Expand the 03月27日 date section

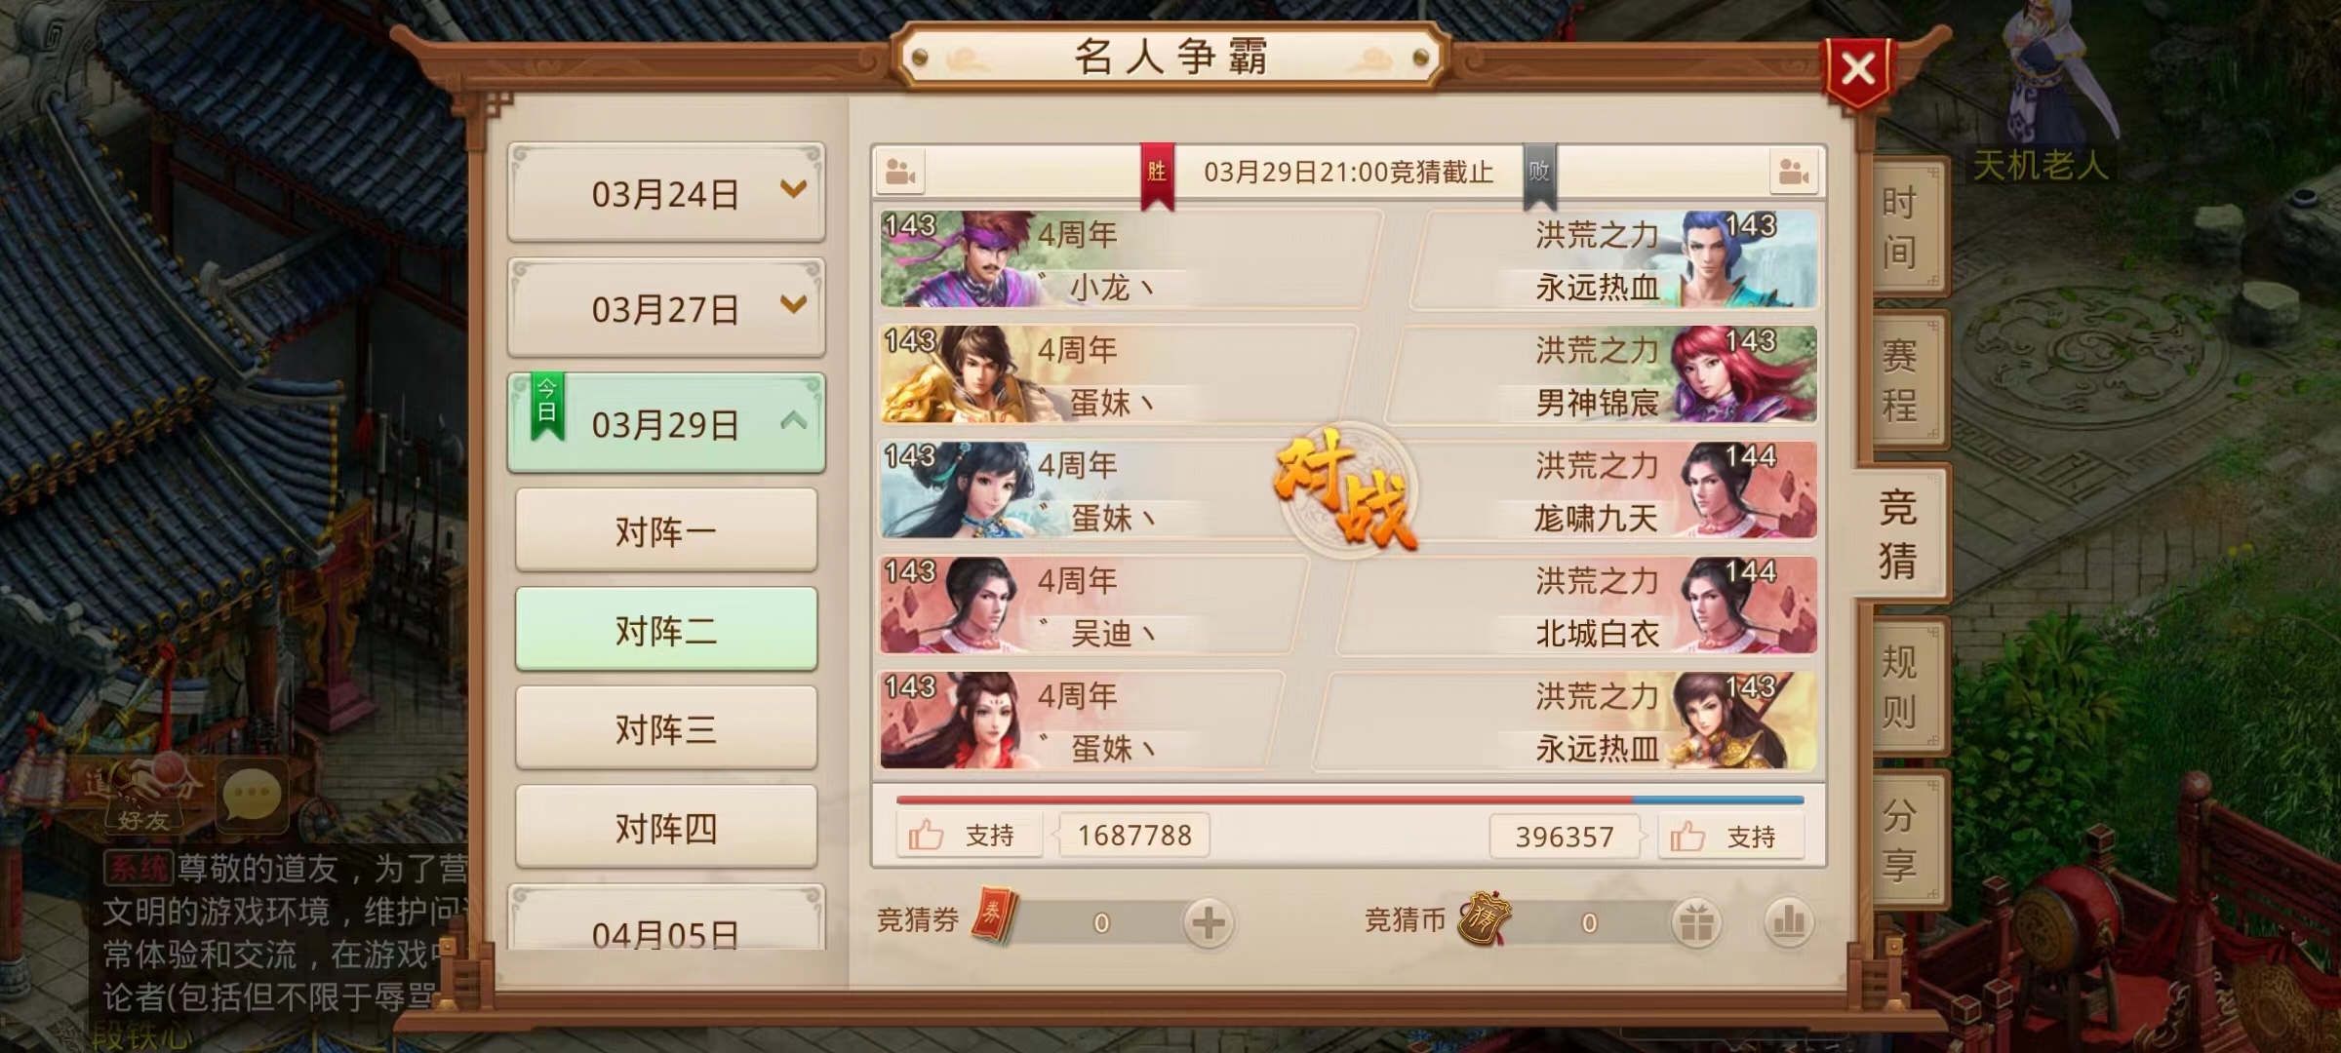(x=666, y=307)
